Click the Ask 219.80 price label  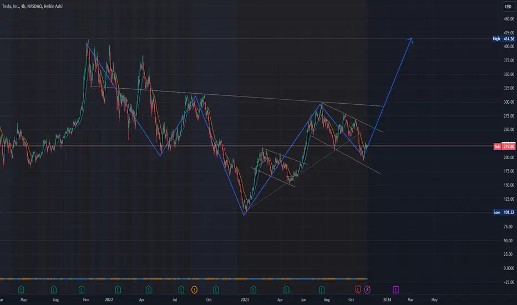[504, 146]
